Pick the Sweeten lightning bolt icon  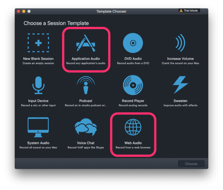(x=180, y=85)
